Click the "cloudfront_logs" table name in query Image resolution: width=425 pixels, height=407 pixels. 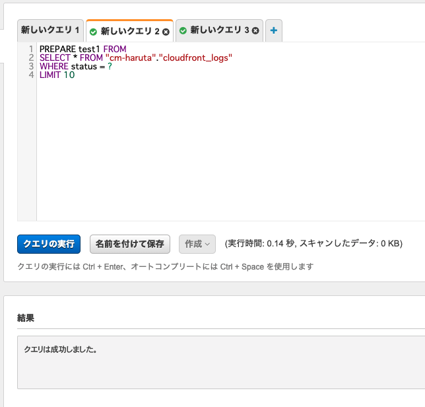tap(195, 57)
